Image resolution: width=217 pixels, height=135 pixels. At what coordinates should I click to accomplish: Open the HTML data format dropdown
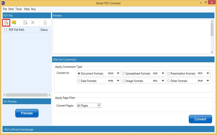118,81
